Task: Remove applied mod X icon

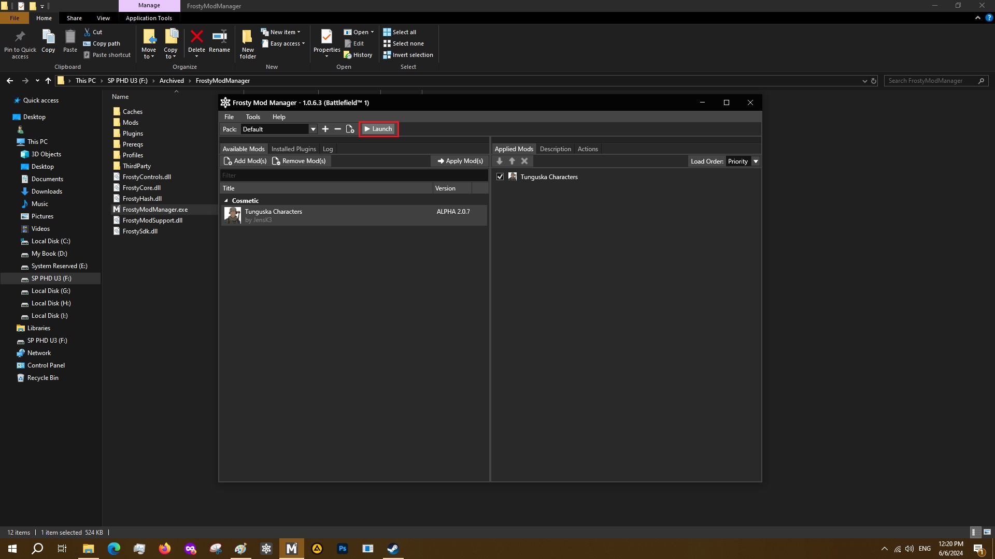Action: click(524, 161)
